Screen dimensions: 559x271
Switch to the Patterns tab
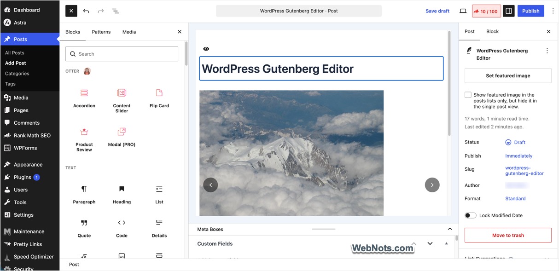tap(101, 32)
